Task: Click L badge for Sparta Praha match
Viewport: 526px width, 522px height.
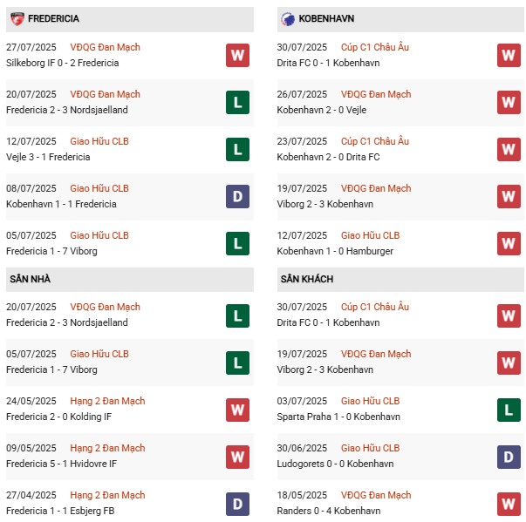Action: click(x=508, y=410)
